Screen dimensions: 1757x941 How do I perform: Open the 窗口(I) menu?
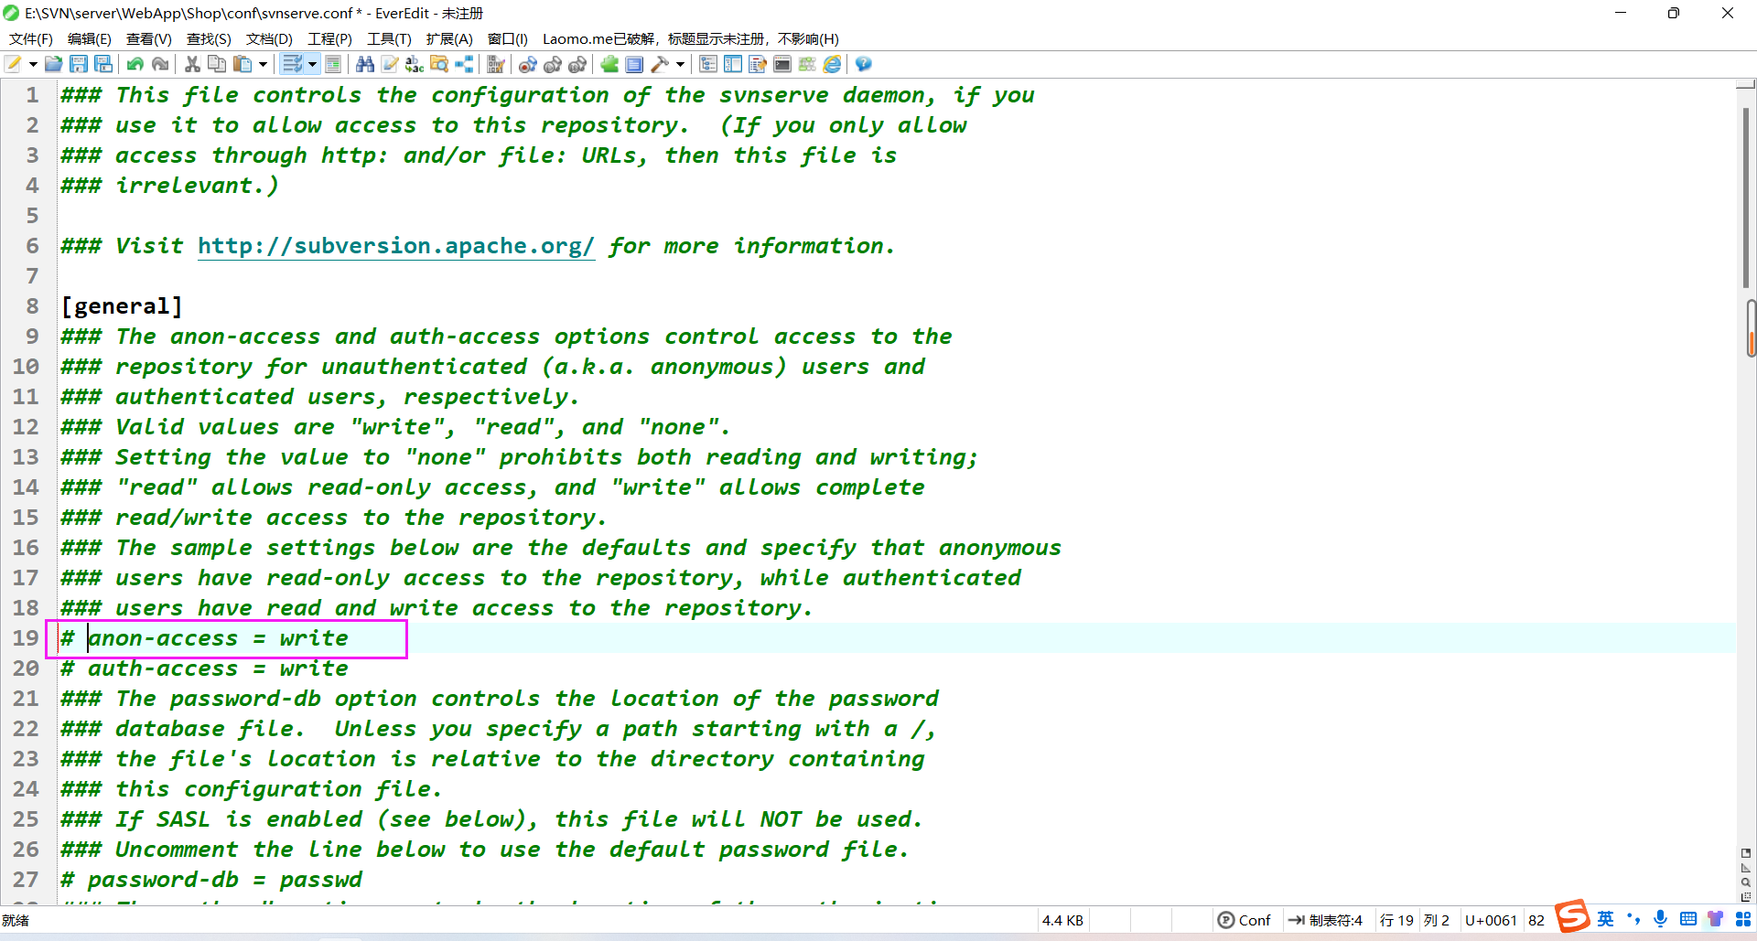point(507,38)
